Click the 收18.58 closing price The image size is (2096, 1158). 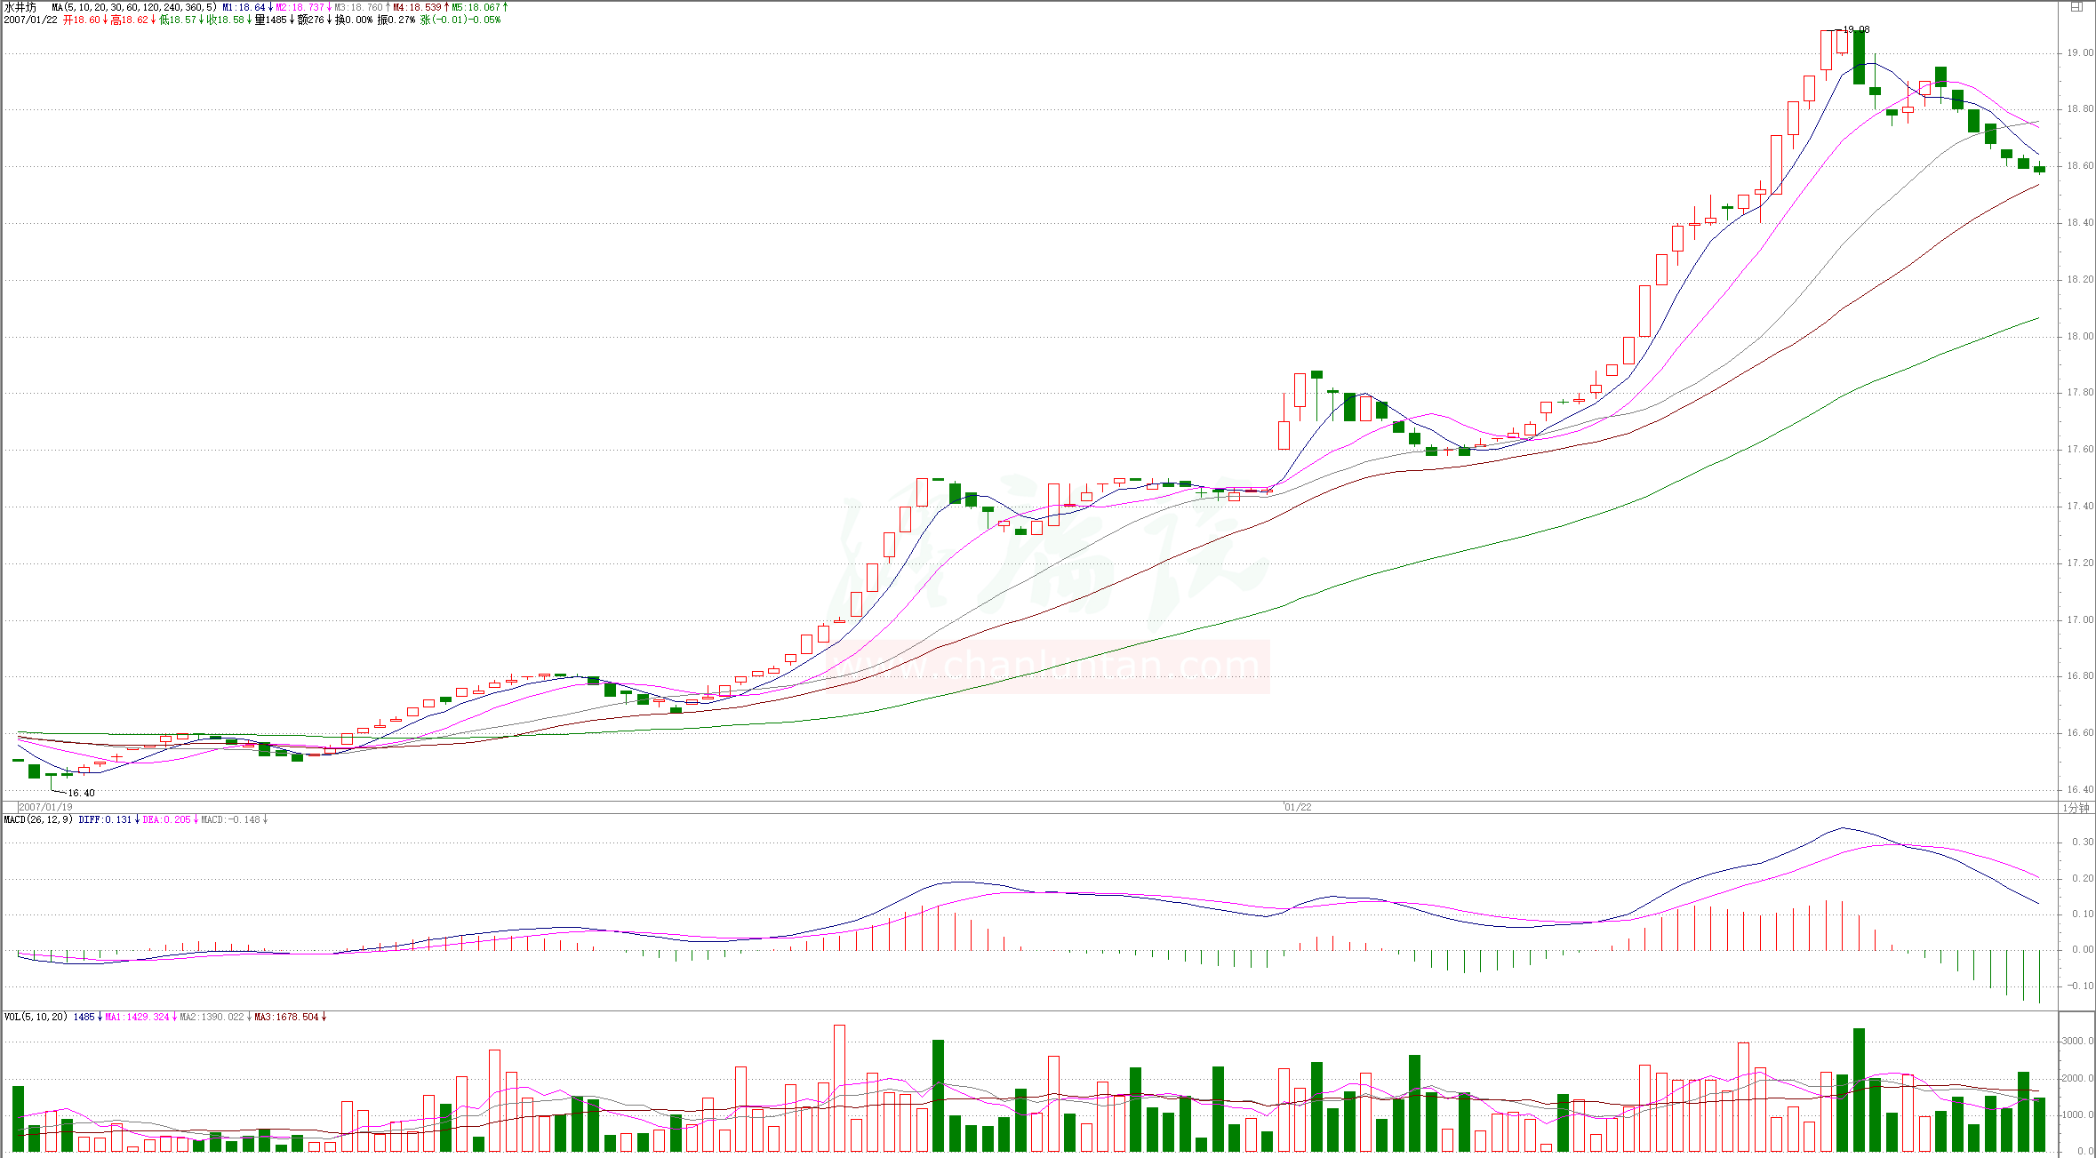pos(226,20)
